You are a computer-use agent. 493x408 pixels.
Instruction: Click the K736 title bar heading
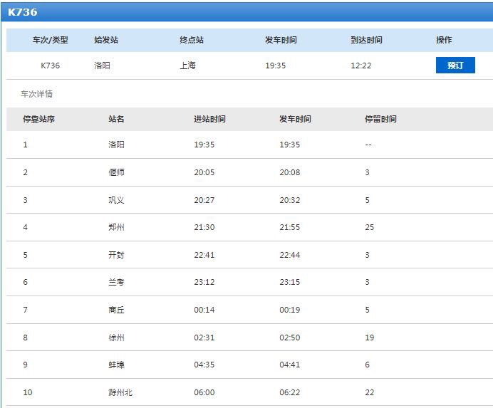(x=22, y=12)
